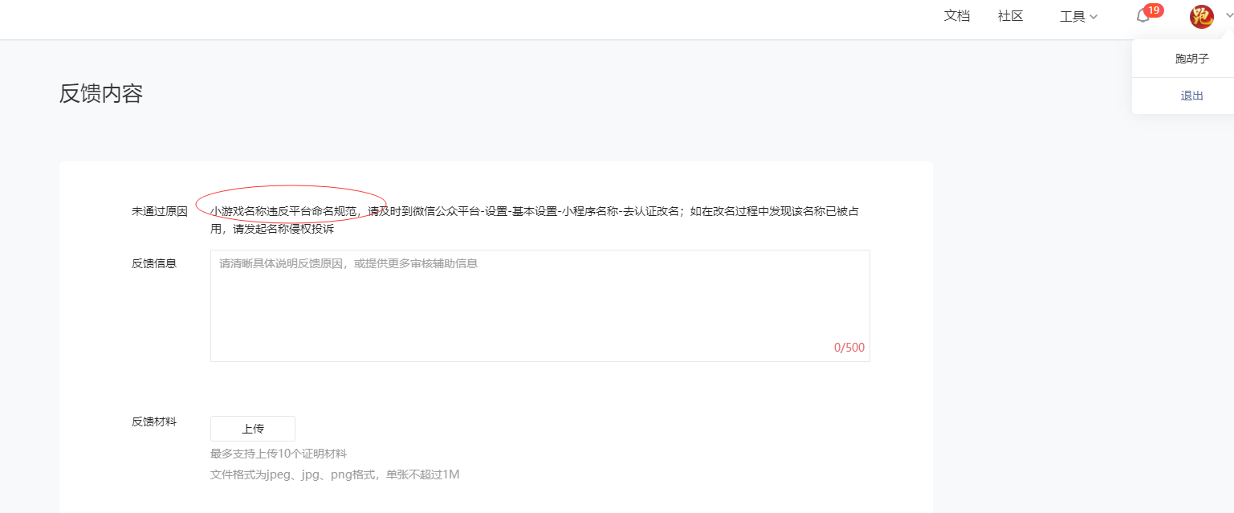Click the 退出 logout link
Screen dimensions: 1234x513
coord(1191,96)
